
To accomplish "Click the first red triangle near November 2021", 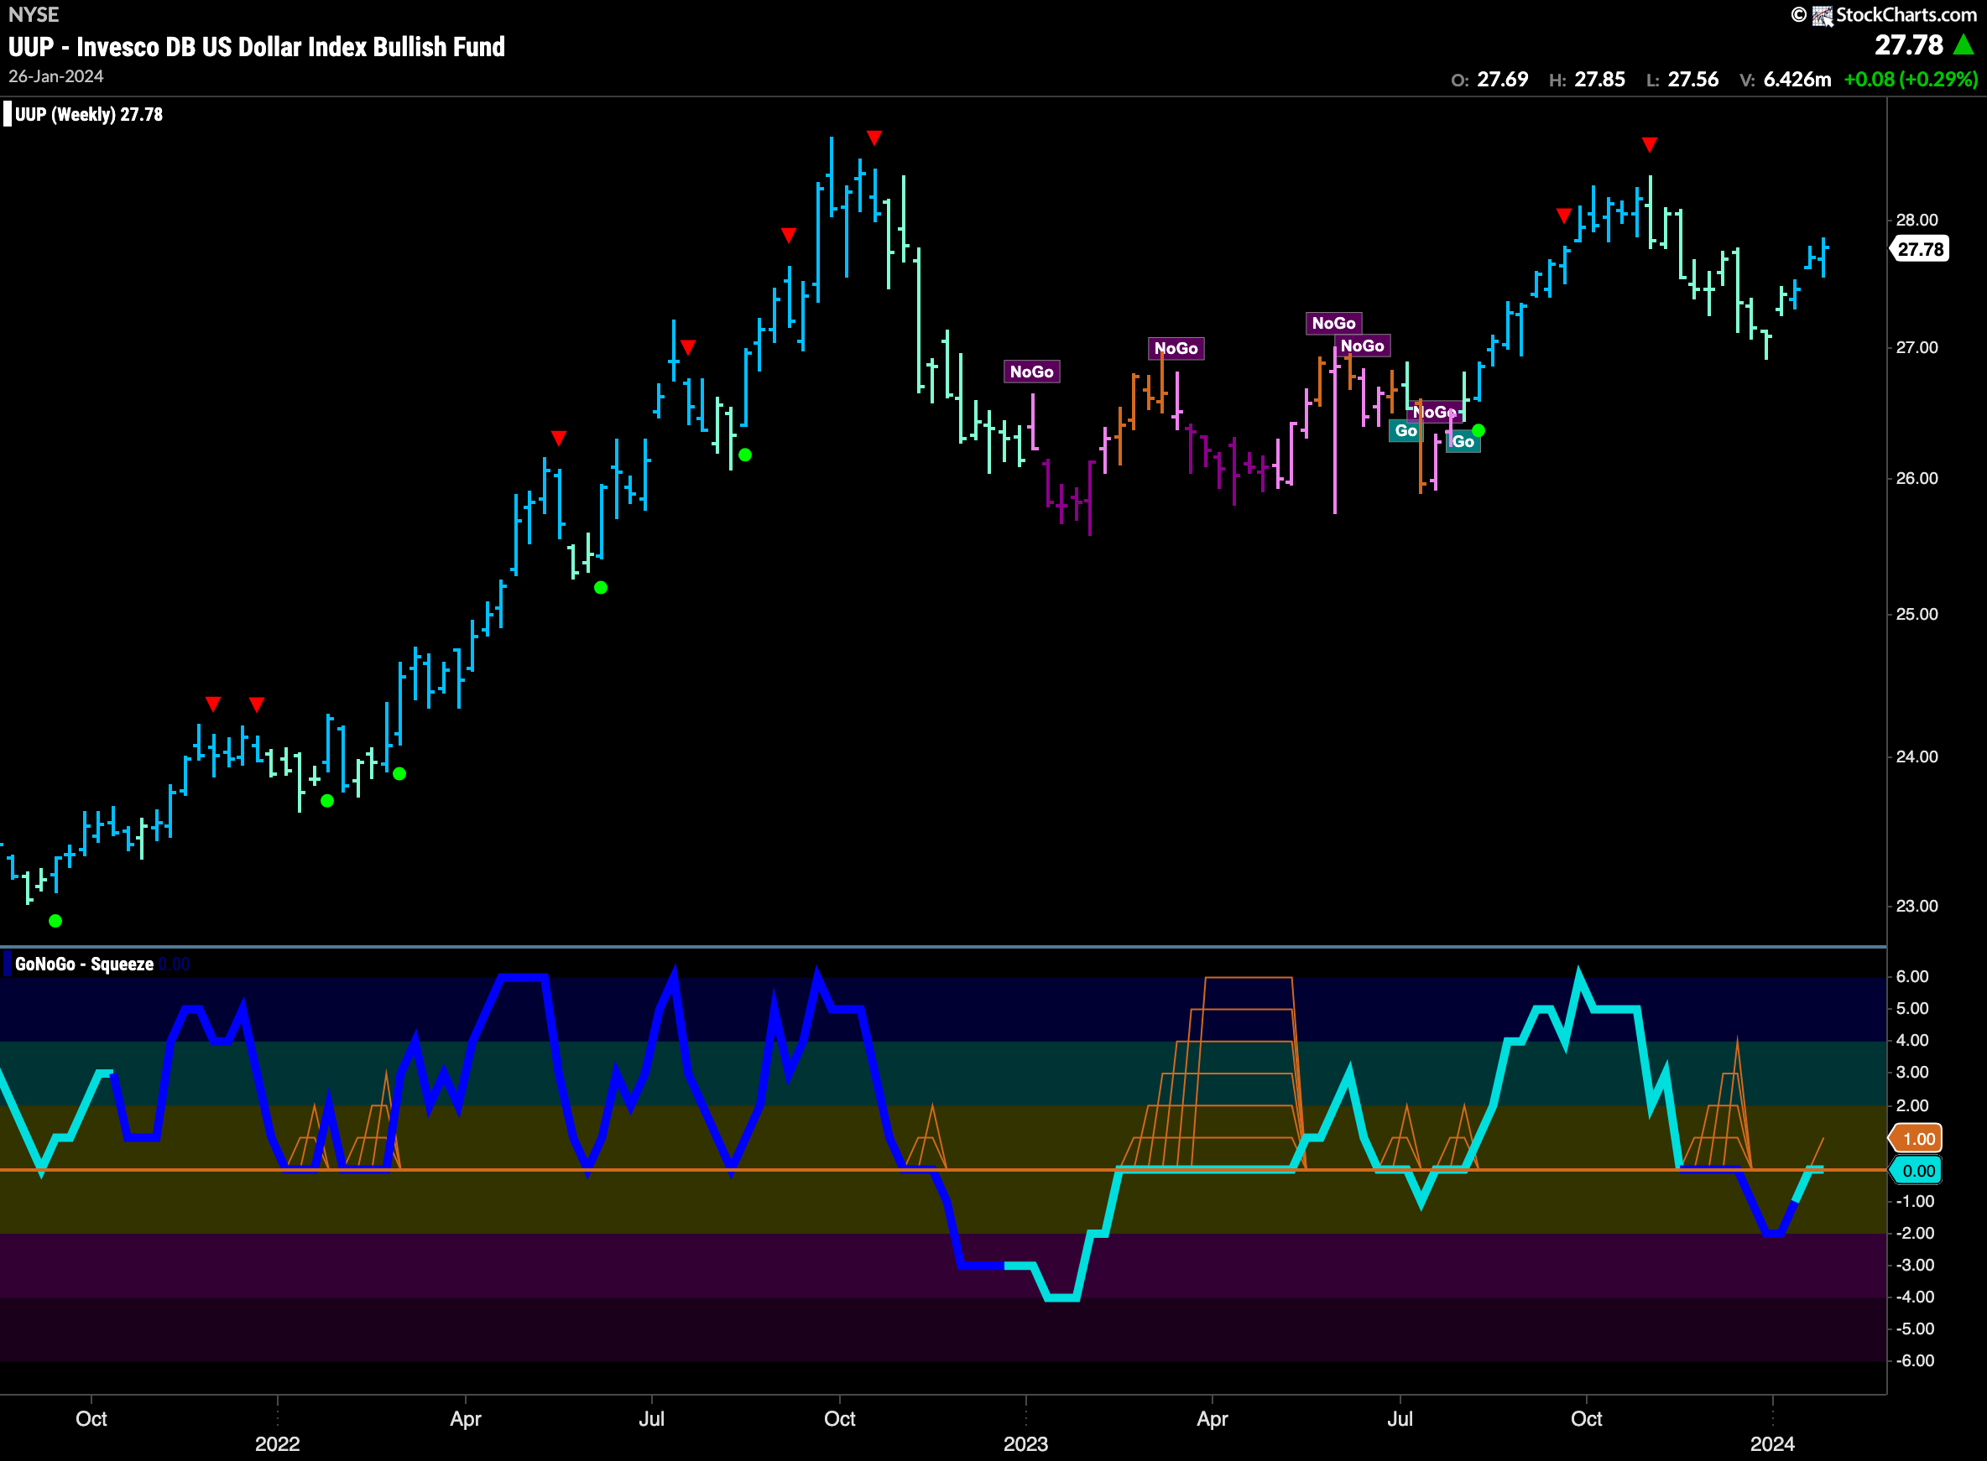I will click(213, 704).
